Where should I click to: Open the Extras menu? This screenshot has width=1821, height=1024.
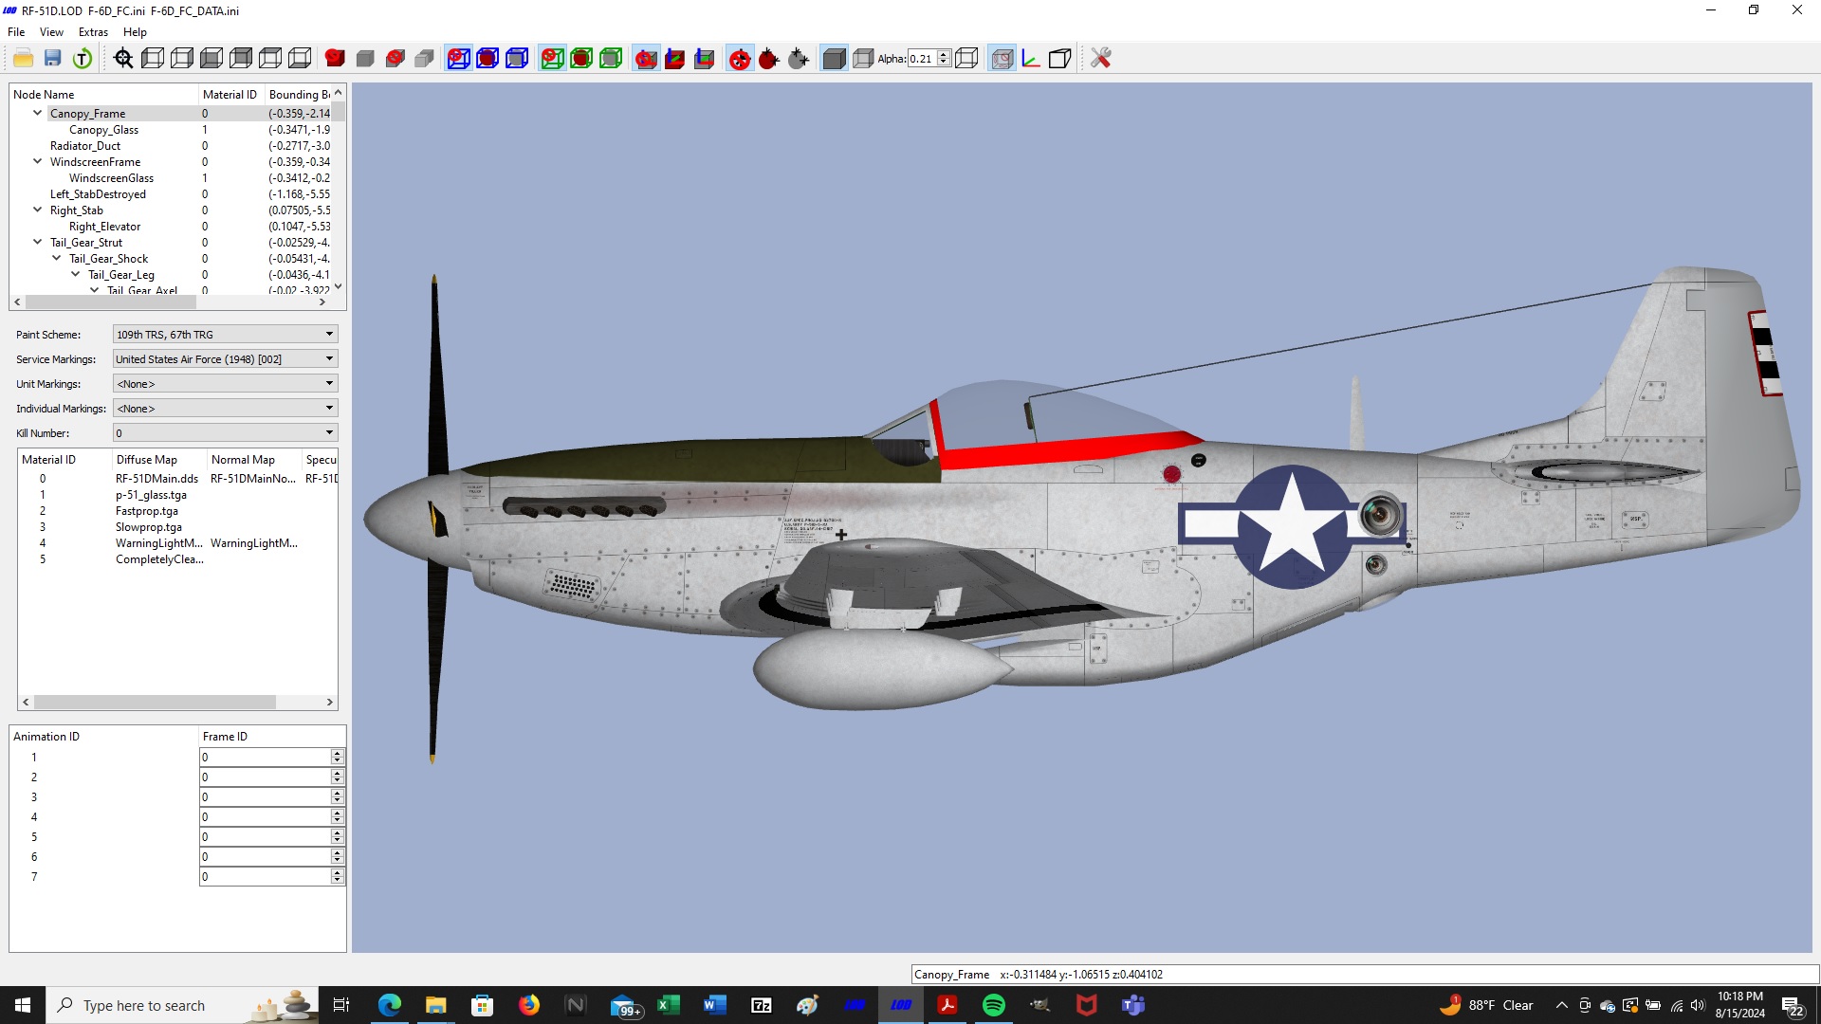point(93,32)
